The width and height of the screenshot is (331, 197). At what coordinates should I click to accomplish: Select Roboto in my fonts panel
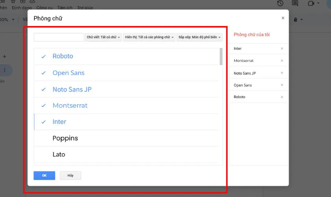[240, 97]
